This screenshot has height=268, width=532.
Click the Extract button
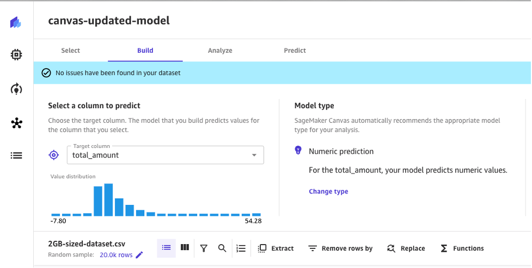pos(276,248)
